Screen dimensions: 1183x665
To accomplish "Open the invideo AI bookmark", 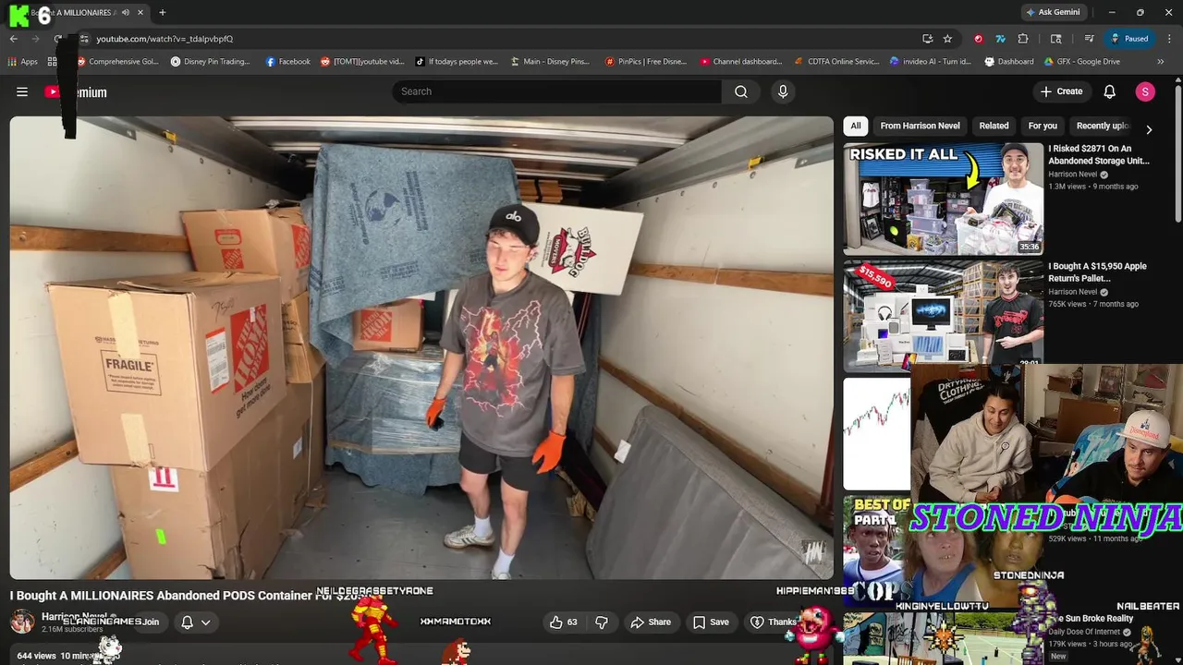I will coord(931,62).
